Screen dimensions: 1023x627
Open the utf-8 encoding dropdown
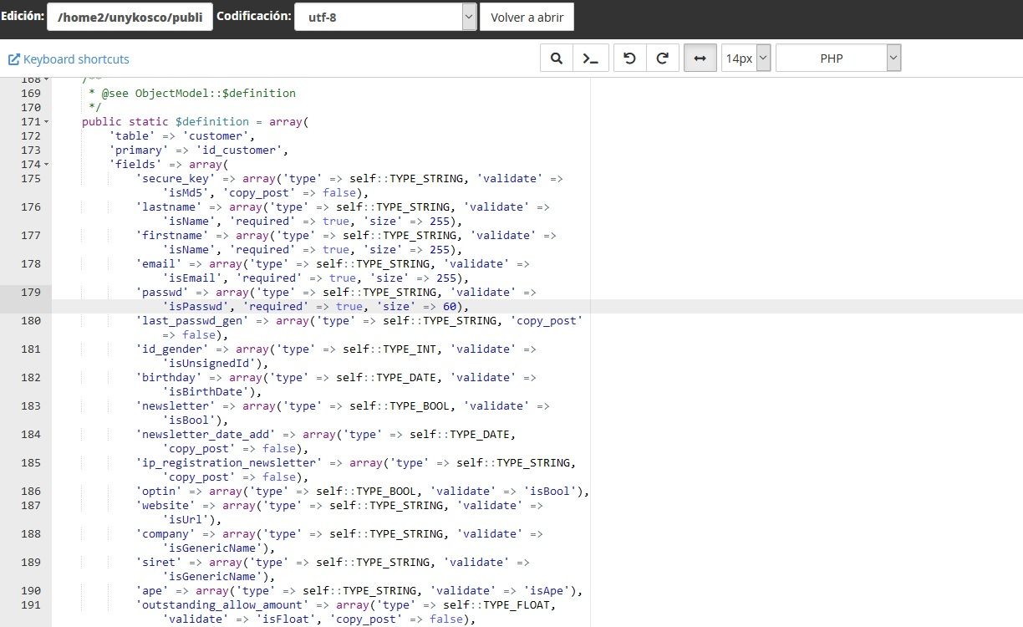pos(386,16)
